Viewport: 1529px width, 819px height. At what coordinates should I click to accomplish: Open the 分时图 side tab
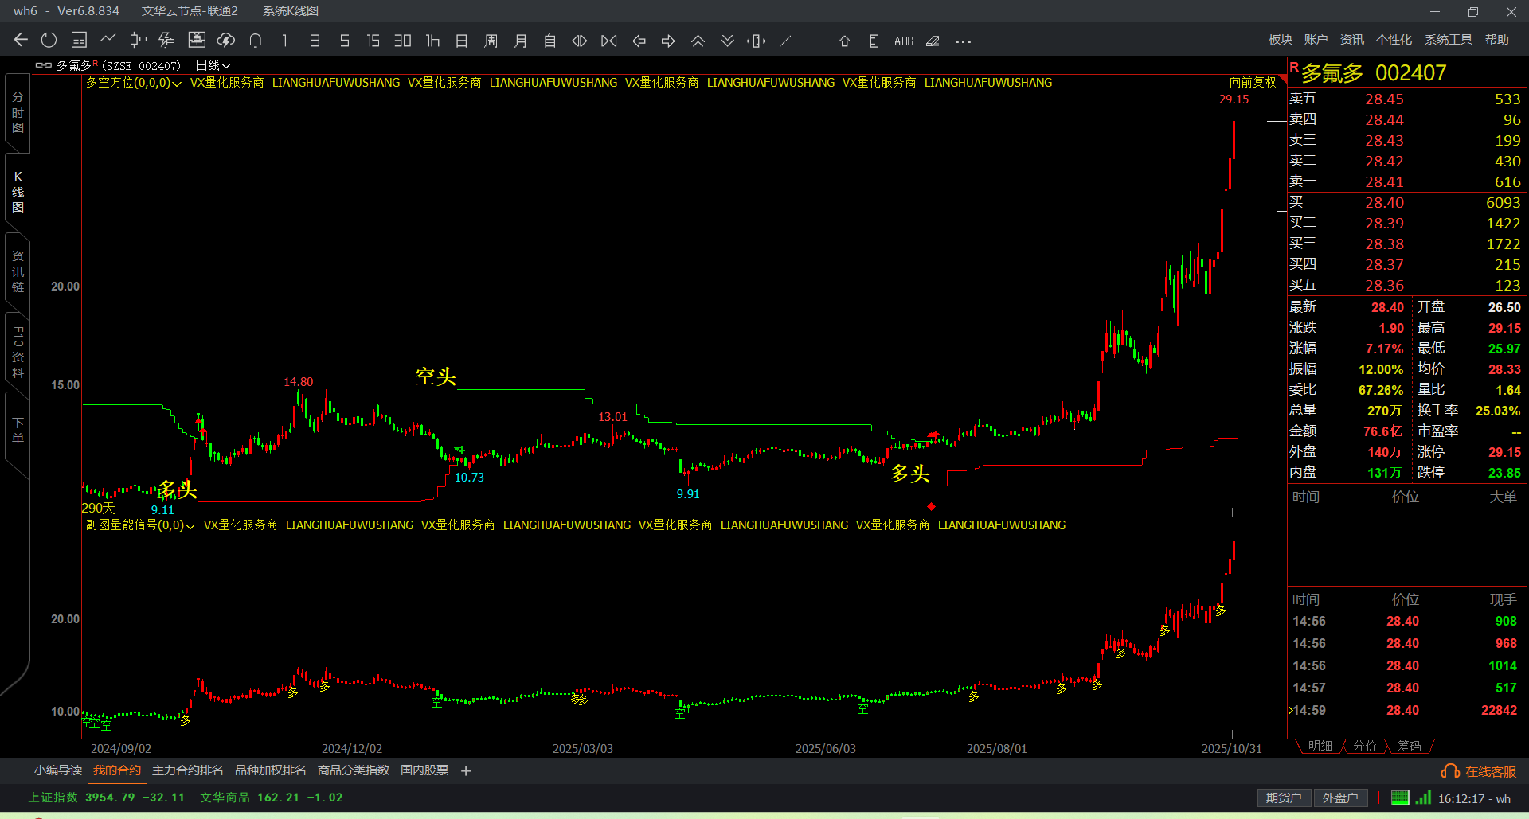[18, 112]
